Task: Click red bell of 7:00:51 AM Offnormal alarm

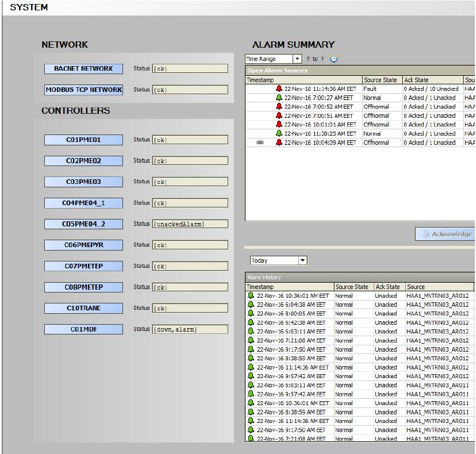Action: (279, 116)
